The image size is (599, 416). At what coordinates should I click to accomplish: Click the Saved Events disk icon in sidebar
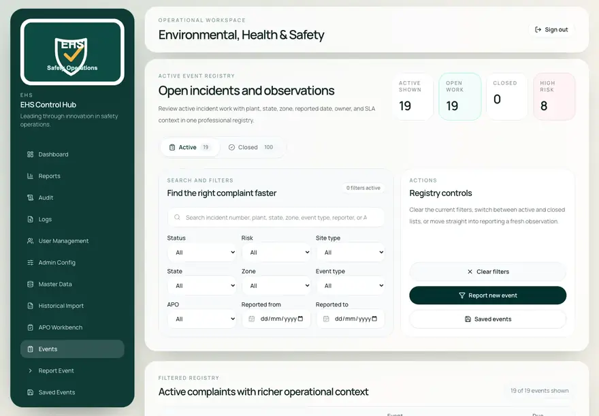(x=30, y=392)
